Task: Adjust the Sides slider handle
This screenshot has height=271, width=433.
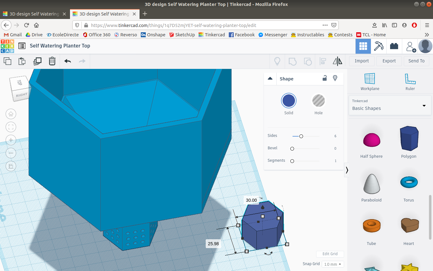Action: [301, 136]
